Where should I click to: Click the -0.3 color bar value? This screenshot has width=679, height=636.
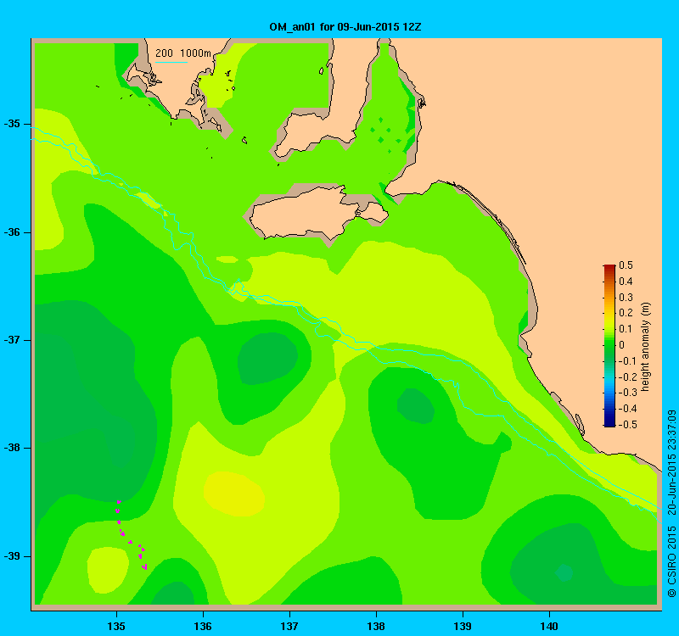click(x=626, y=393)
